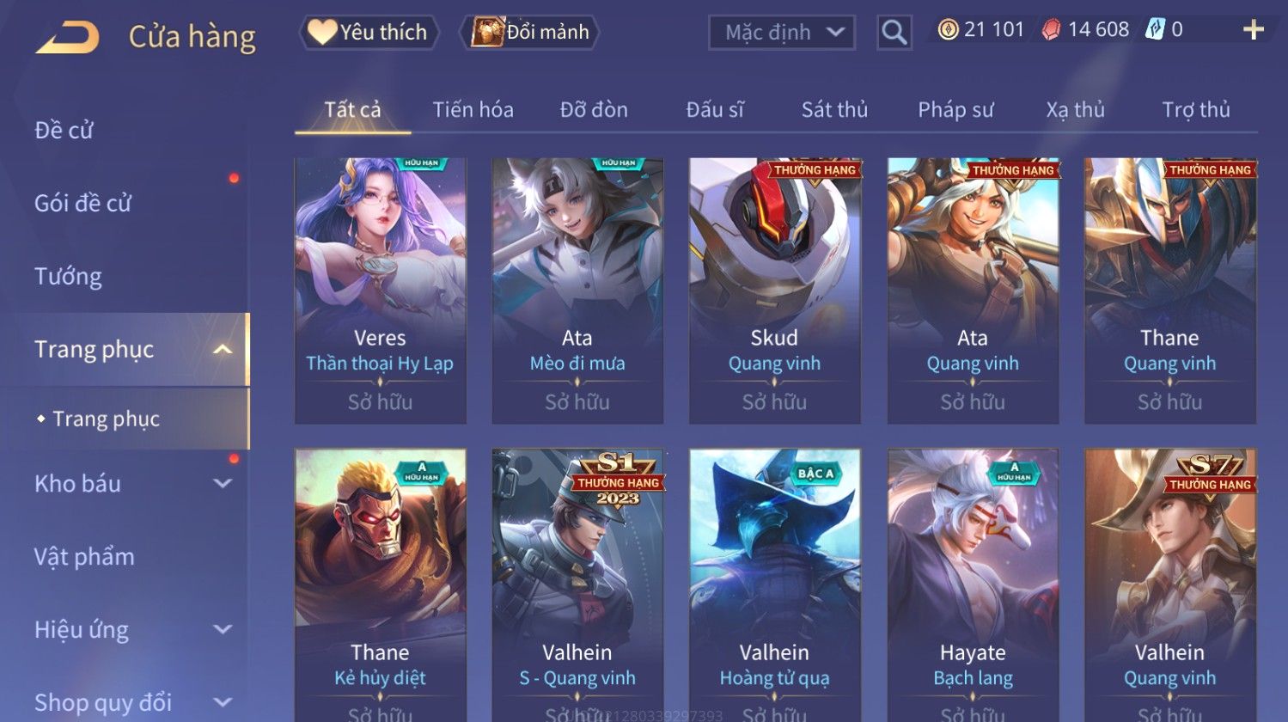The width and height of the screenshot is (1288, 722).
Task: Click the red gem currency icon
Action: pos(1051,30)
